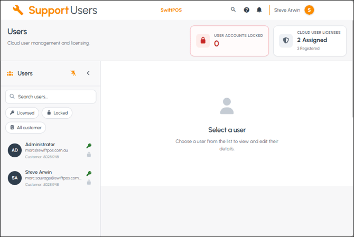Click the green key icon for Steve Arwin row

[x=89, y=174]
